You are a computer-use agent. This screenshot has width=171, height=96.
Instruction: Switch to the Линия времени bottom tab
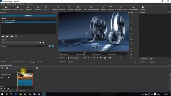(20, 91)
